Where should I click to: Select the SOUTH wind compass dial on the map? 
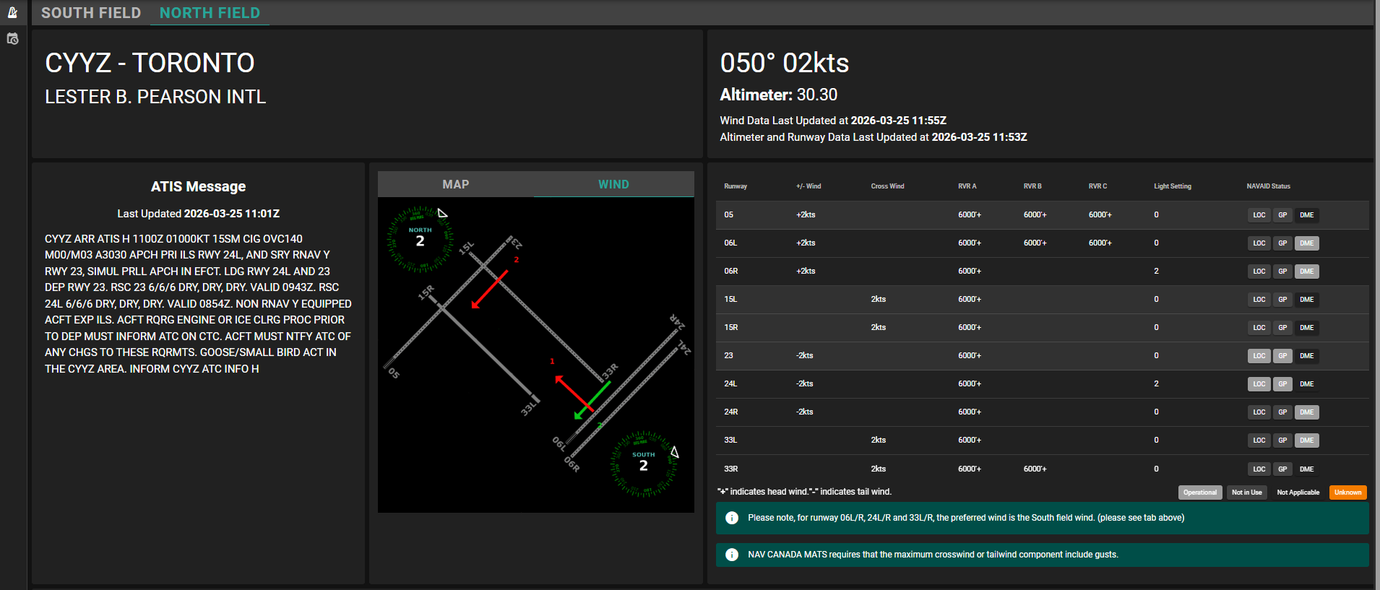point(644,464)
